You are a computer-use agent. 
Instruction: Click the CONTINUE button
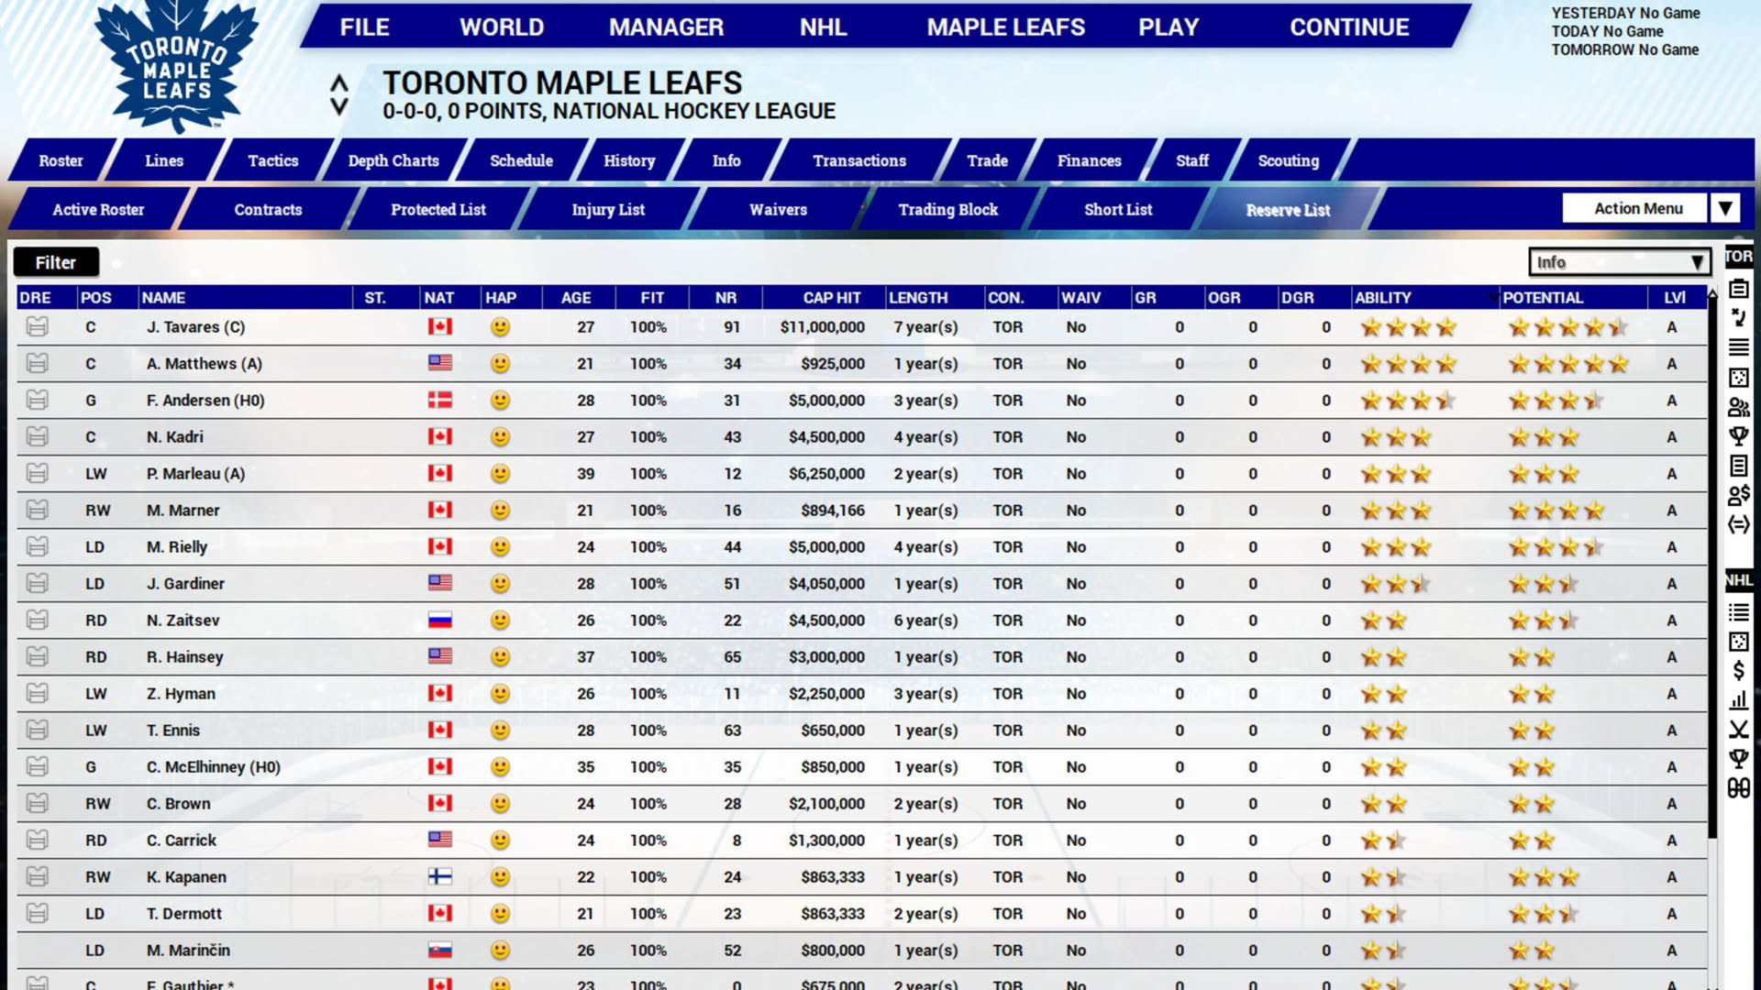[x=1349, y=27]
